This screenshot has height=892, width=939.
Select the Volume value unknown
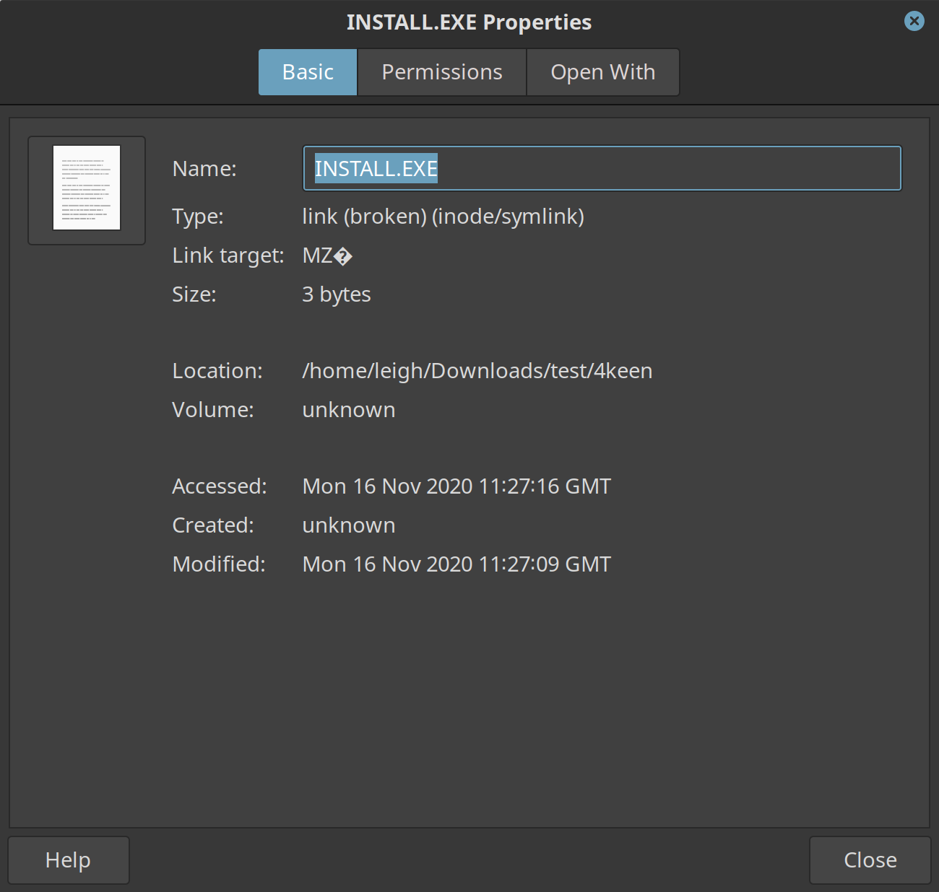(x=349, y=410)
